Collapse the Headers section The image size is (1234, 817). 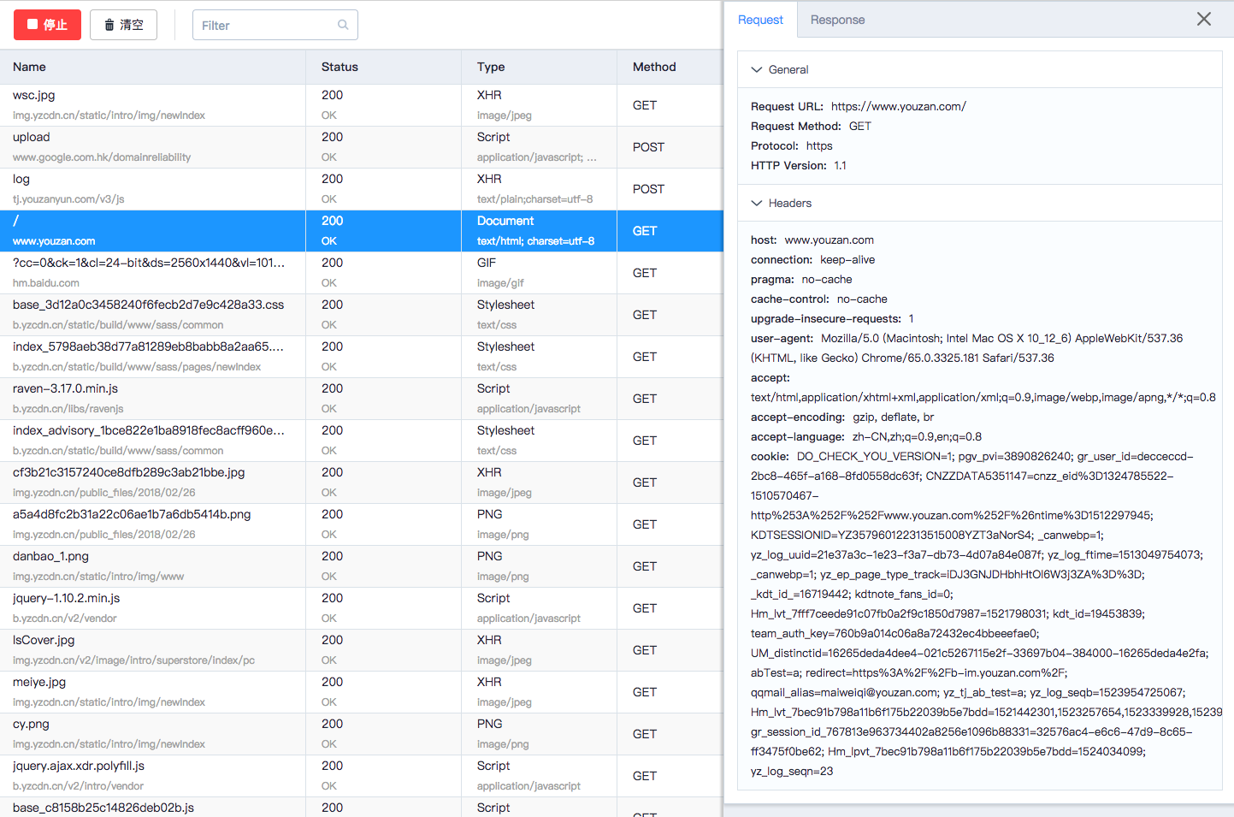(x=757, y=203)
